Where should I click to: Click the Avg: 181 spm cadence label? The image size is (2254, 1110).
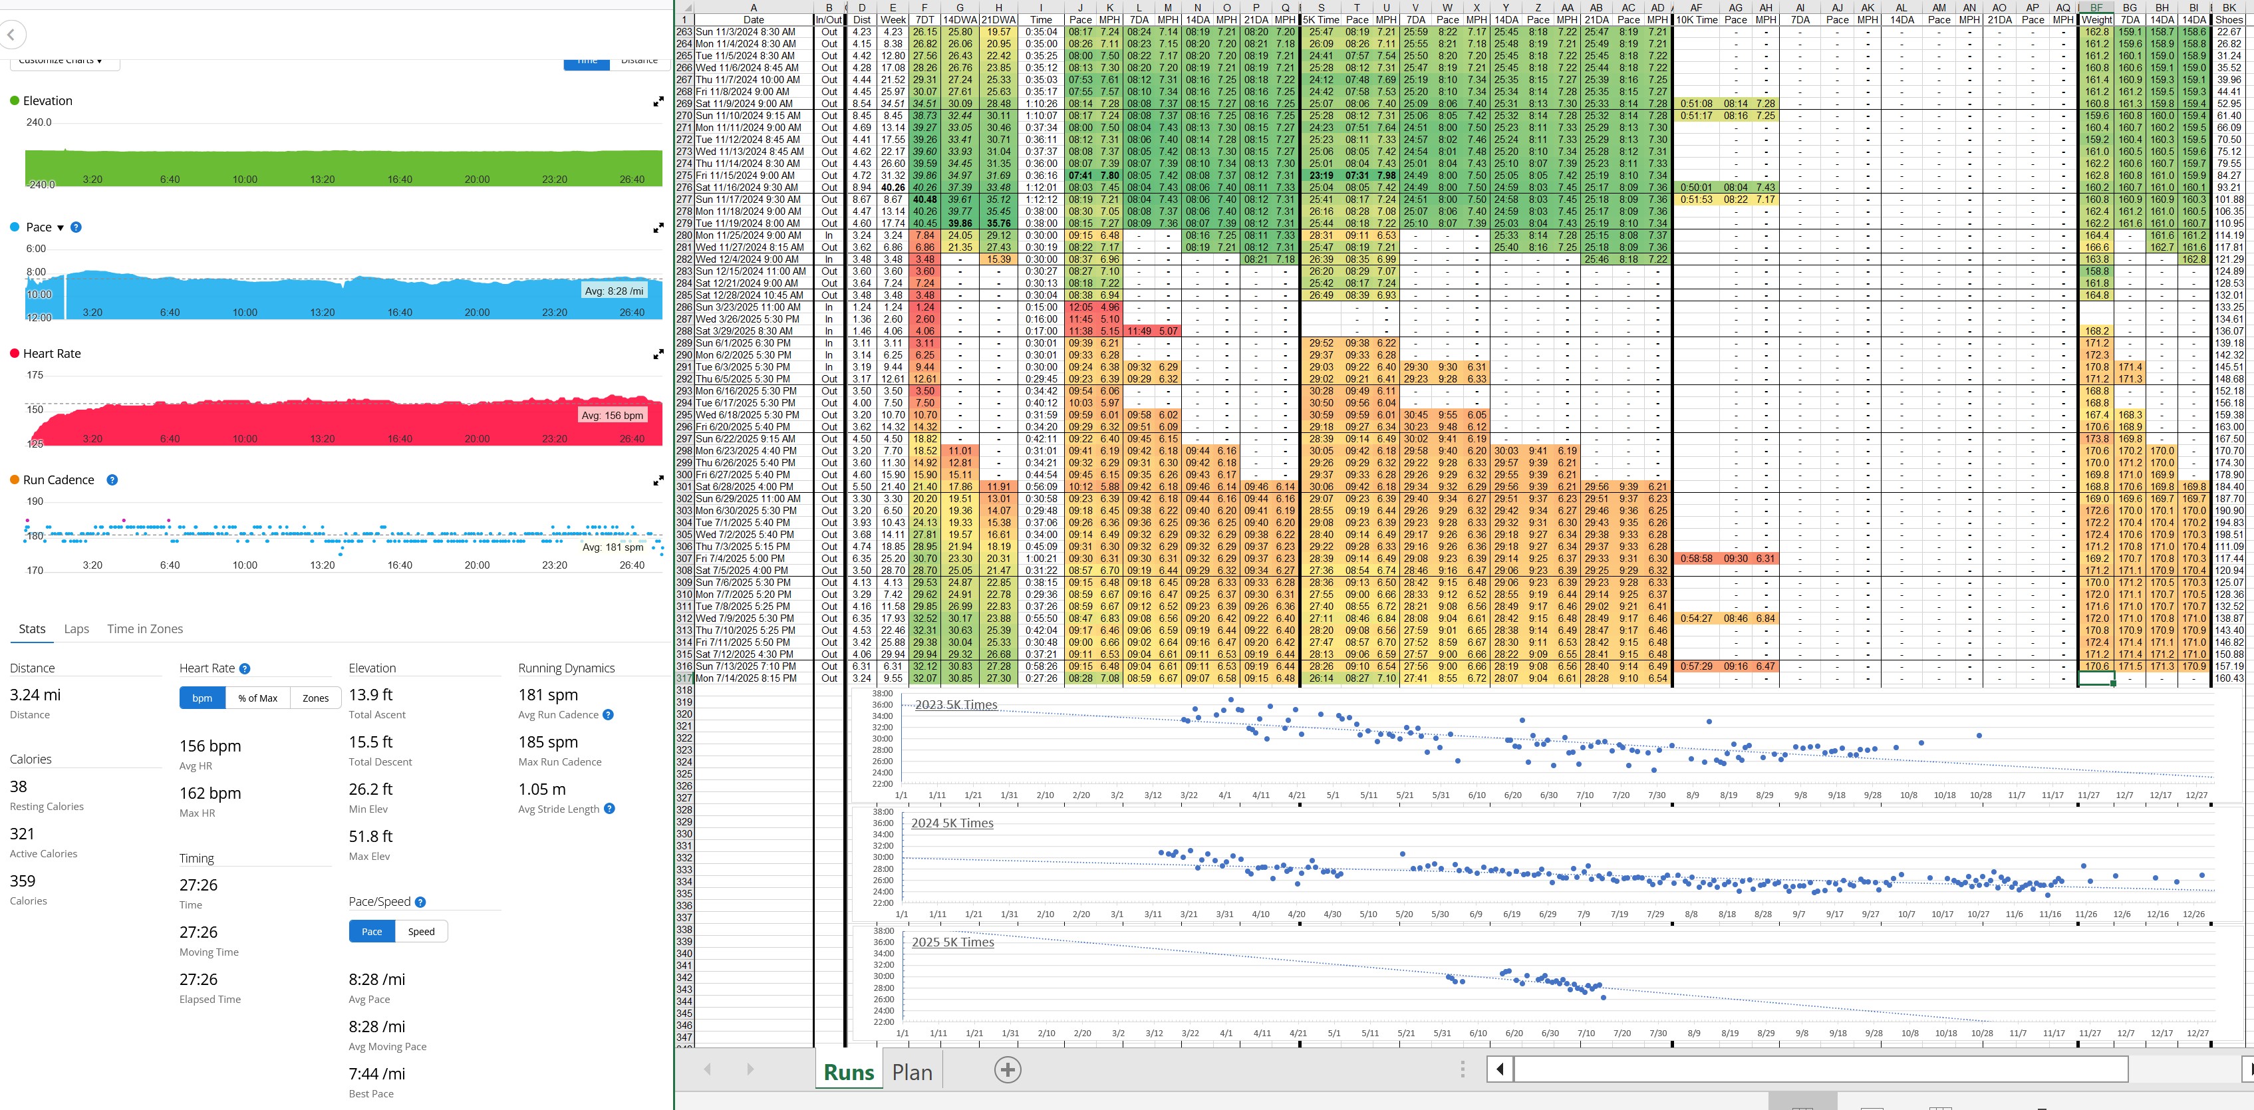click(613, 547)
